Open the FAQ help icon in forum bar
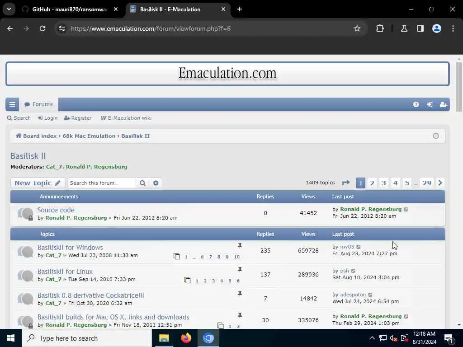The height and width of the screenshot is (347, 463). (x=416, y=104)
